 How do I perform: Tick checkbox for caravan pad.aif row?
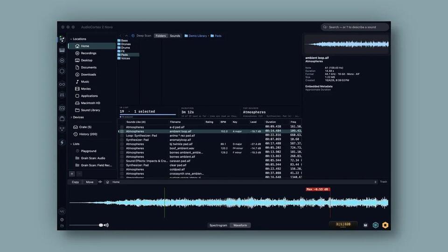122,161
